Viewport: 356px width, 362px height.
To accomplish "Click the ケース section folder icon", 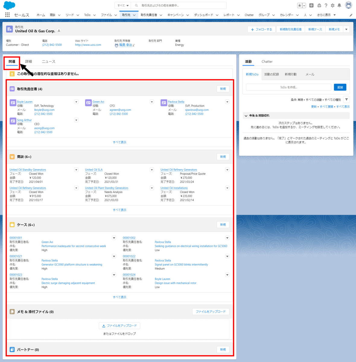I will click(x=12, y=225).
